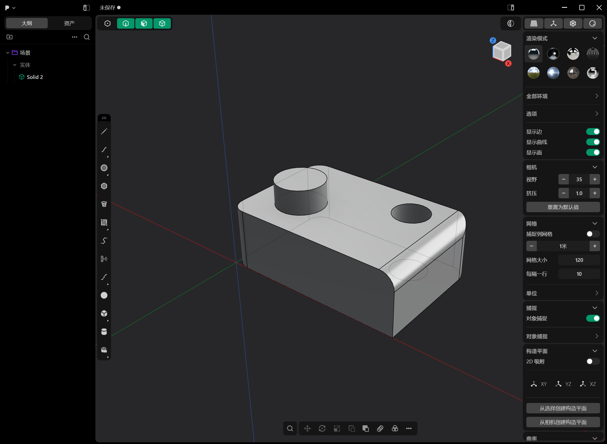The height and width of the screenshot is (444, 607).
Task: Toggle the 显示曲线 switch
Action: [593, 142]
